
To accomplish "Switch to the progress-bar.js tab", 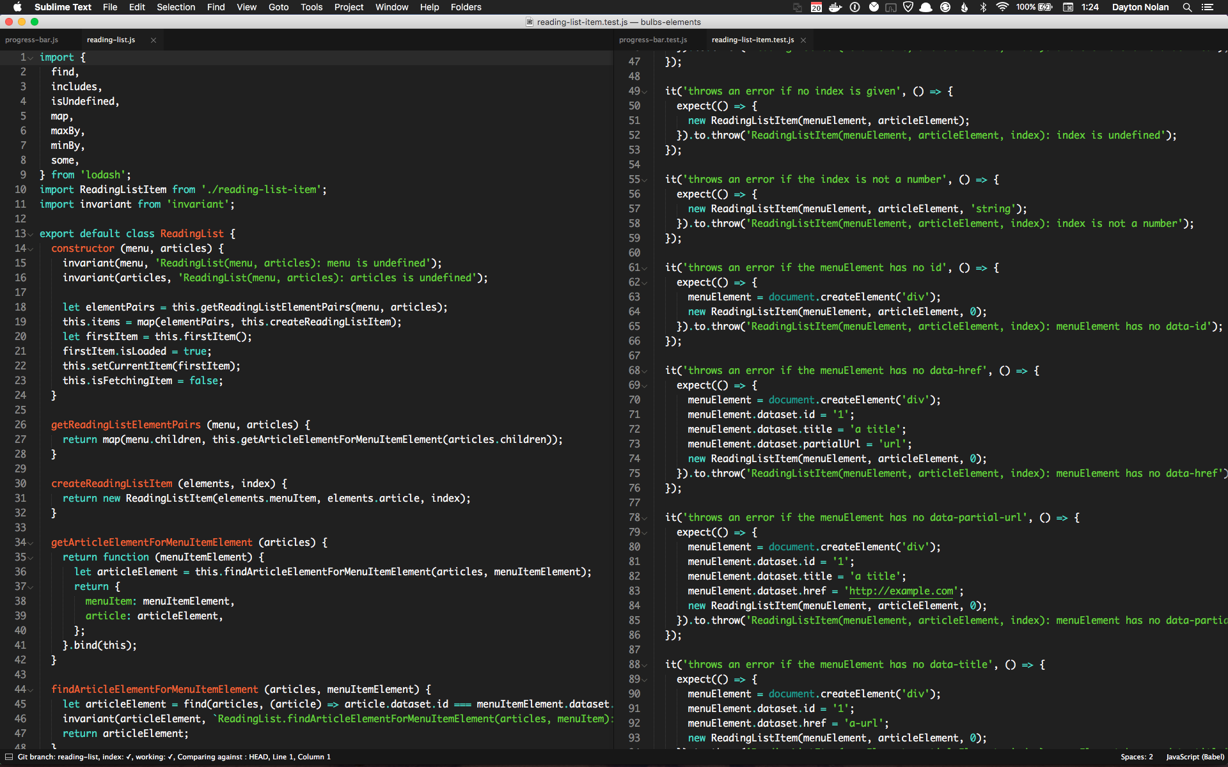I will click(31, 40).
